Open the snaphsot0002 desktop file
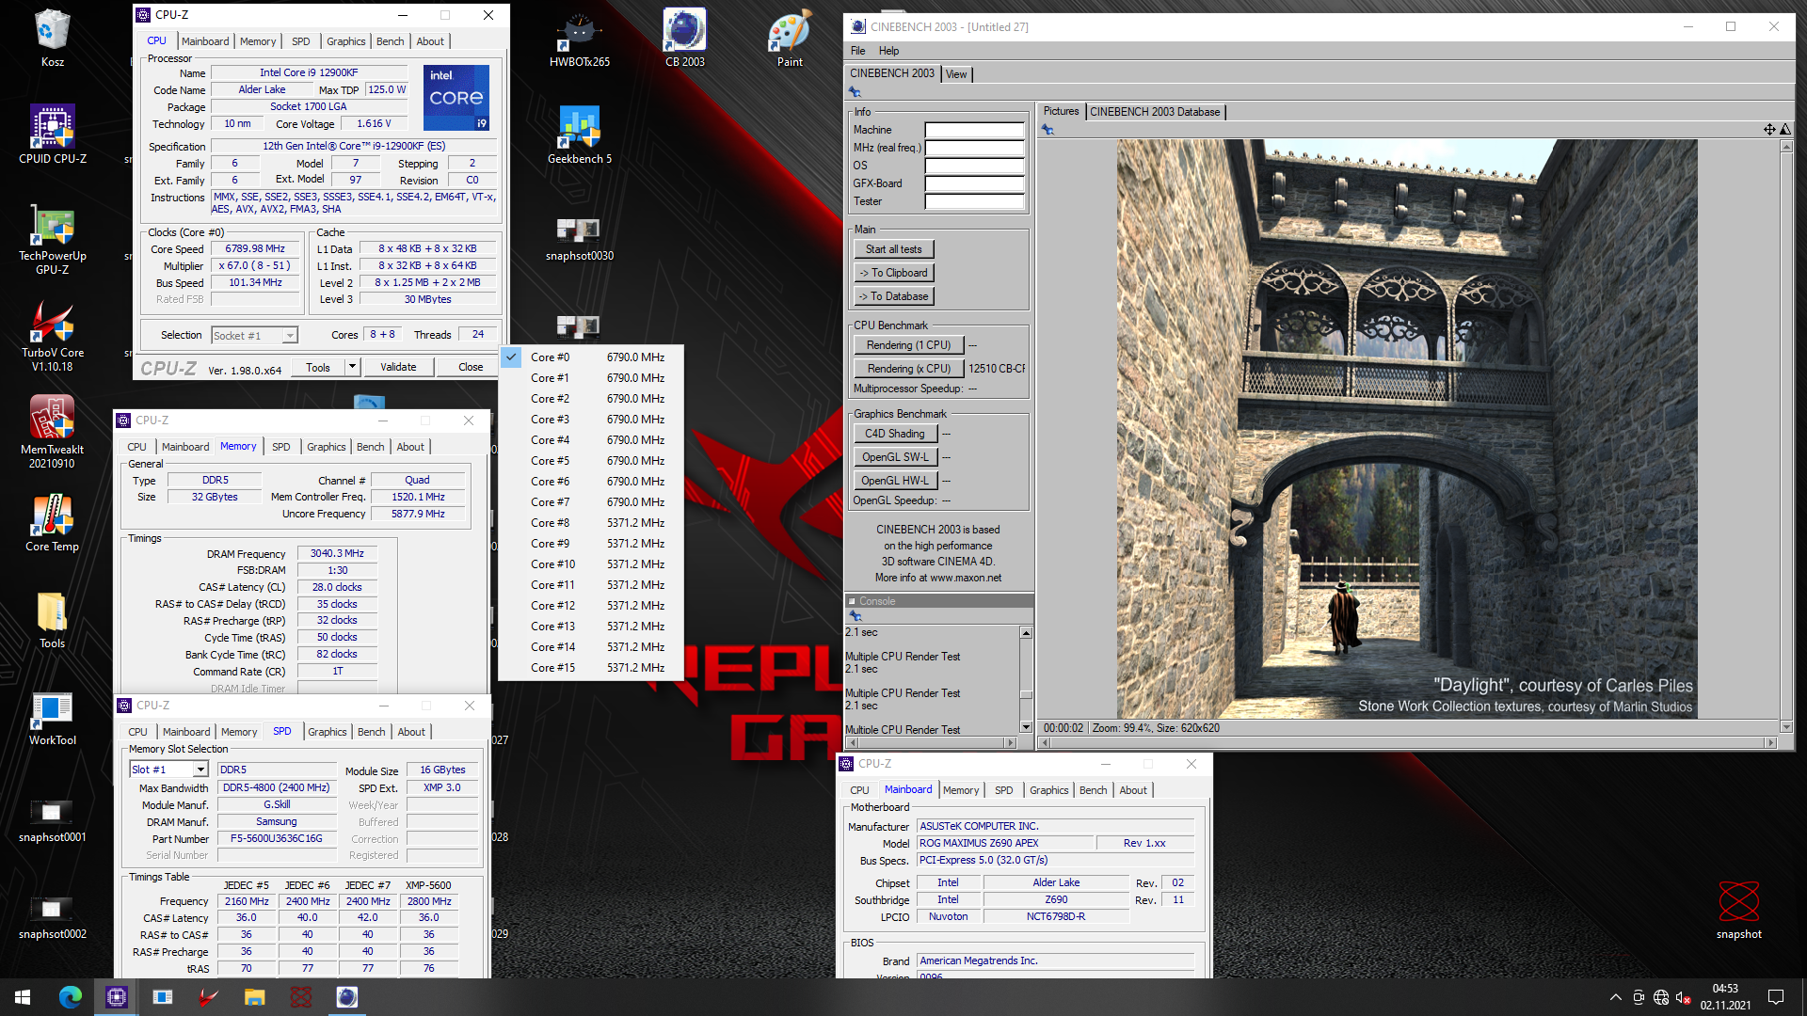The image size is (1807, 1016). pos(52,915)
